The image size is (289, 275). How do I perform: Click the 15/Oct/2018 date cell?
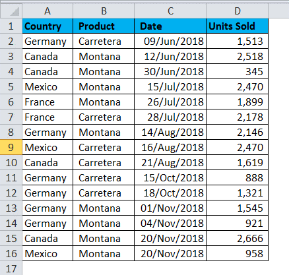coord(170,178)
